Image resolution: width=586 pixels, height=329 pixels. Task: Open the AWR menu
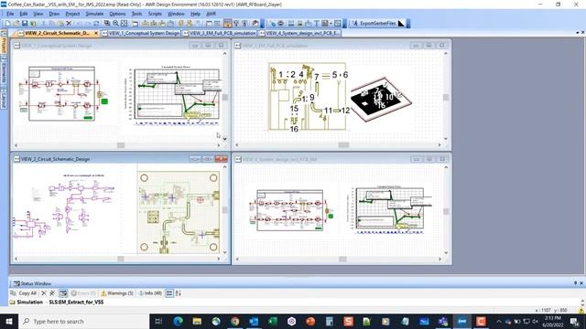tap(212, 14)
